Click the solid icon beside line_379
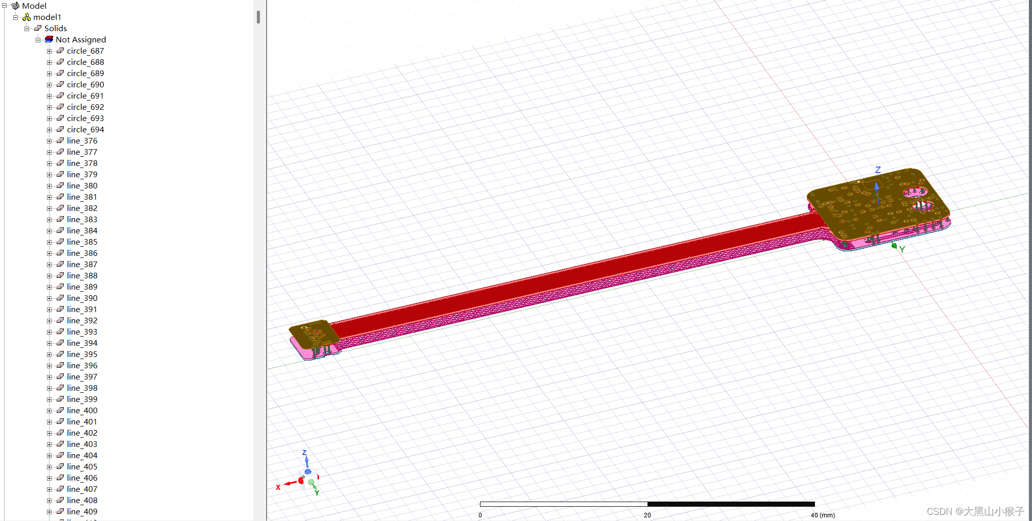1032x521 pixels. (x=60, y=174)
